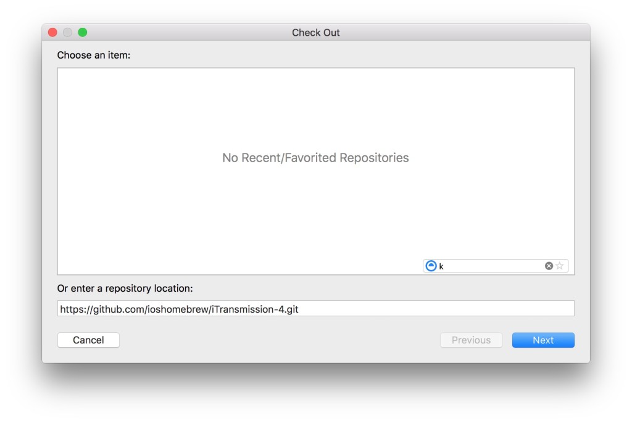Click 'github.com' in the repository URL
The height and width of the screenshot is (423, 632).
(x=118, y=309)
